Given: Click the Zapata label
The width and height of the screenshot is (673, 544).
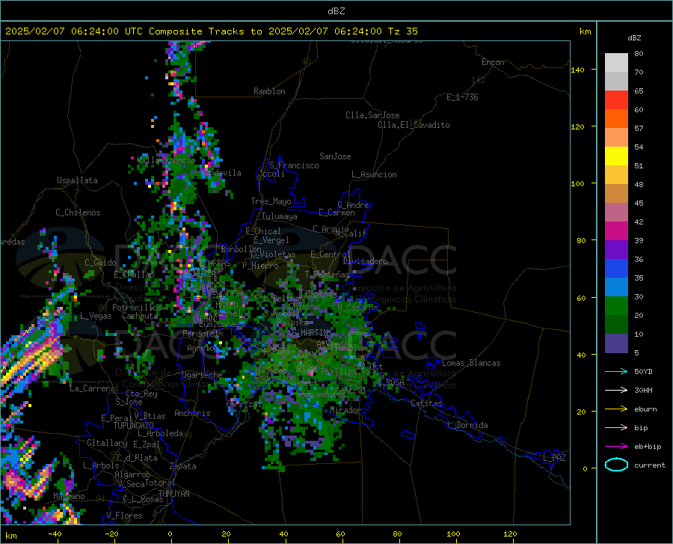Looking at the screenshot, I should (183, 466).
